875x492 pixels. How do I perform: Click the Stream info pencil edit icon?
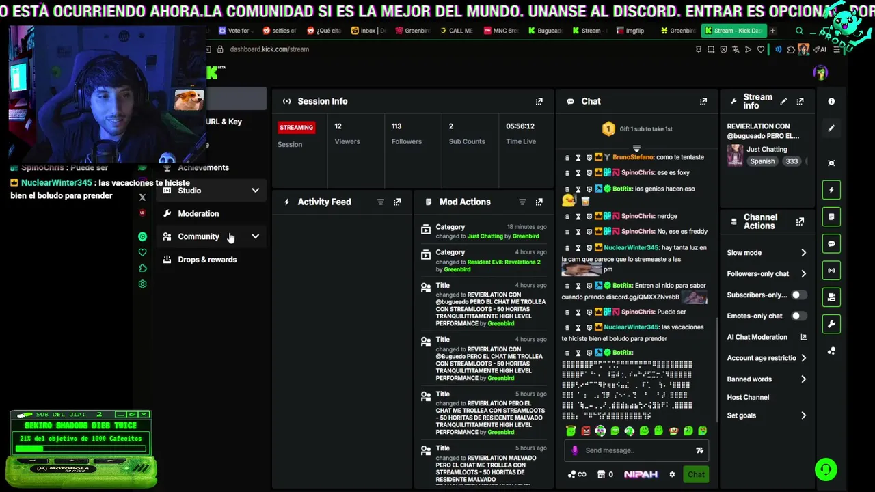(x=783, y=101)
